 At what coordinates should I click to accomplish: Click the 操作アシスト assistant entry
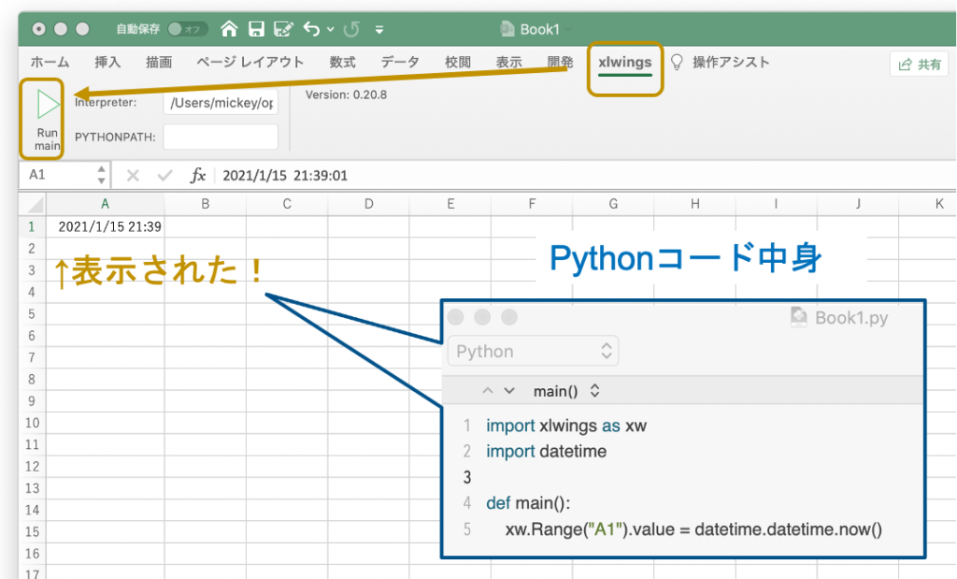tap(731, 62)
